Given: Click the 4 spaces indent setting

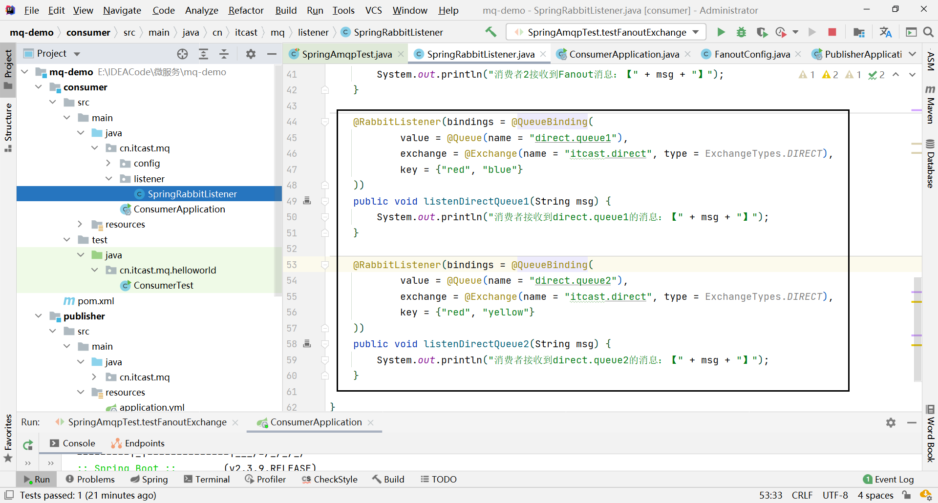Looking at the screenshot, I should (x=875, y=495).
